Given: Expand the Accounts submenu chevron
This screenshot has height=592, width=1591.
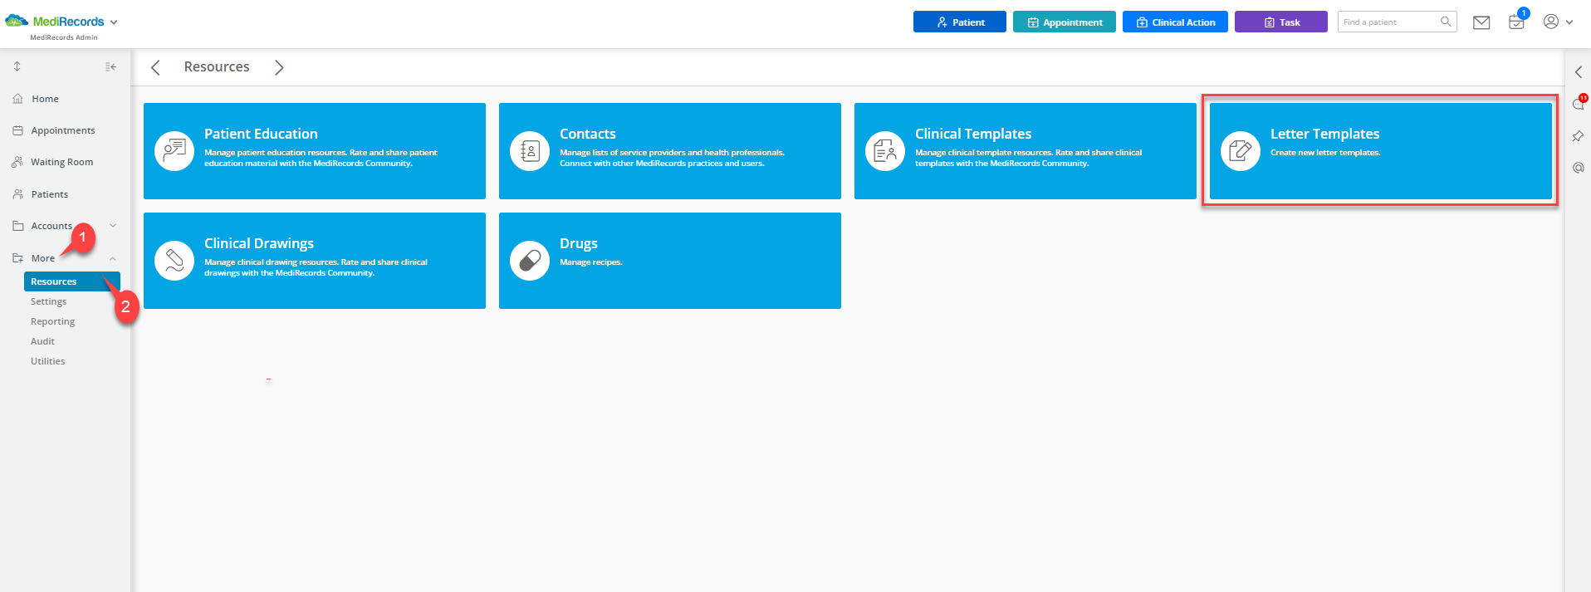Looking at the screenshot, I should point(113,226).
